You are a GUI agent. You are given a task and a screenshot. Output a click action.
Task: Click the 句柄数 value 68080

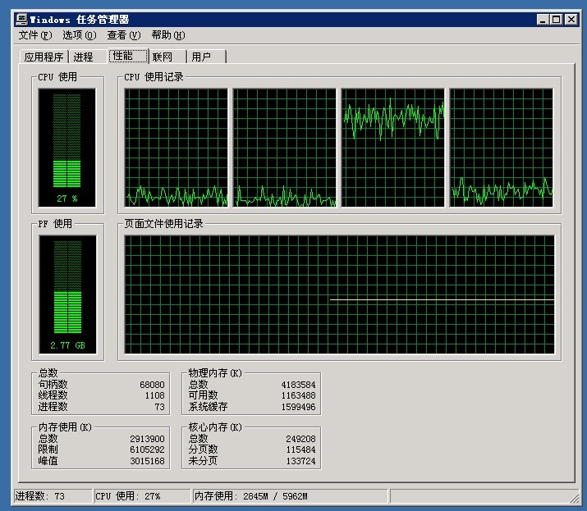(x=152, y=385)
